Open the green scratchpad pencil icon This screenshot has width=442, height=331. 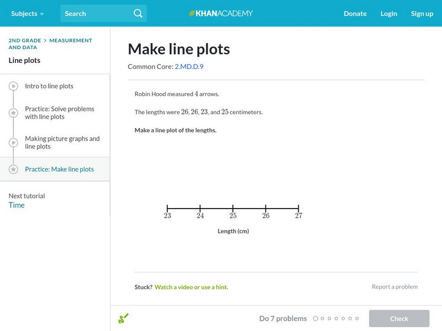[123, 318]
